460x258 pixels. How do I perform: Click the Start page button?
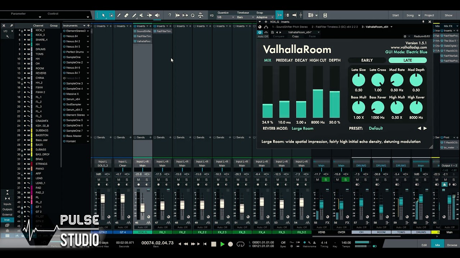point(395,15)
